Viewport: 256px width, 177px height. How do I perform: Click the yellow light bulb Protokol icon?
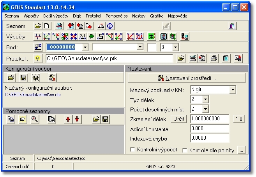click(38, 58)
